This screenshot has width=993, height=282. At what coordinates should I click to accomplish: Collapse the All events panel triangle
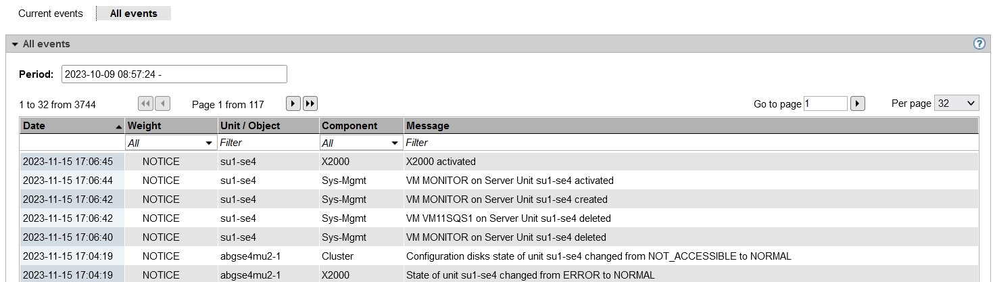click(x=15, y=44)
